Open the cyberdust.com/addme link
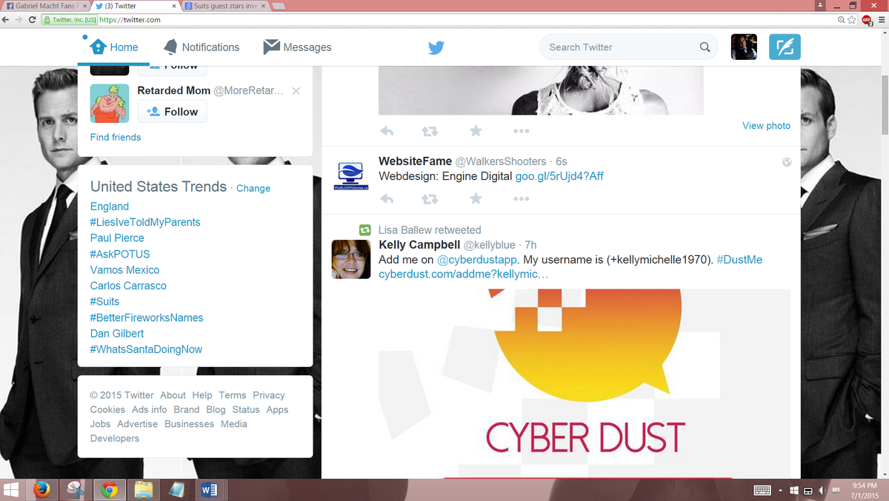This screenshot has height=501, width=889. pos(464,274)
